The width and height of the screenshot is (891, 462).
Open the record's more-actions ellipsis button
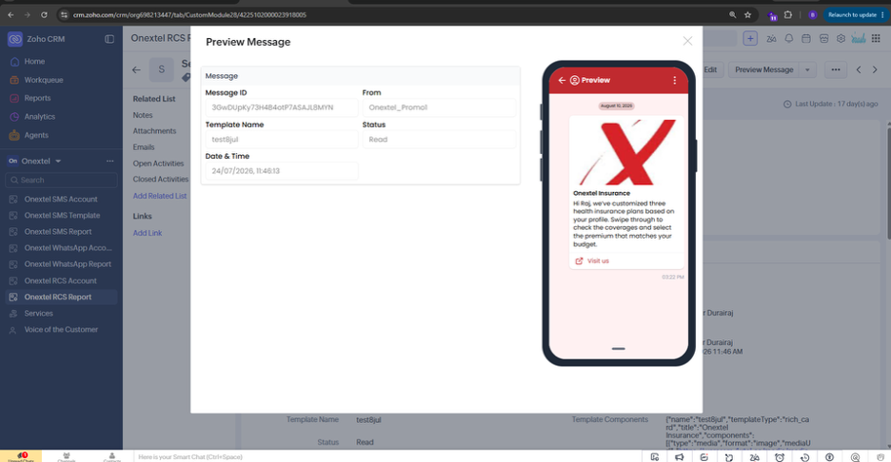click(x=836, y=69)
